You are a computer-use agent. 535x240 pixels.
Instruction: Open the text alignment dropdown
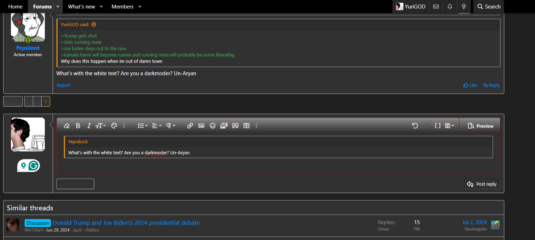[156, 126]
